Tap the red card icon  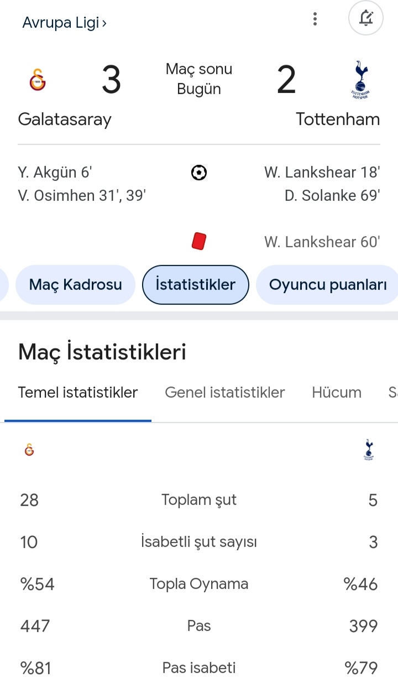click(199, 242)
